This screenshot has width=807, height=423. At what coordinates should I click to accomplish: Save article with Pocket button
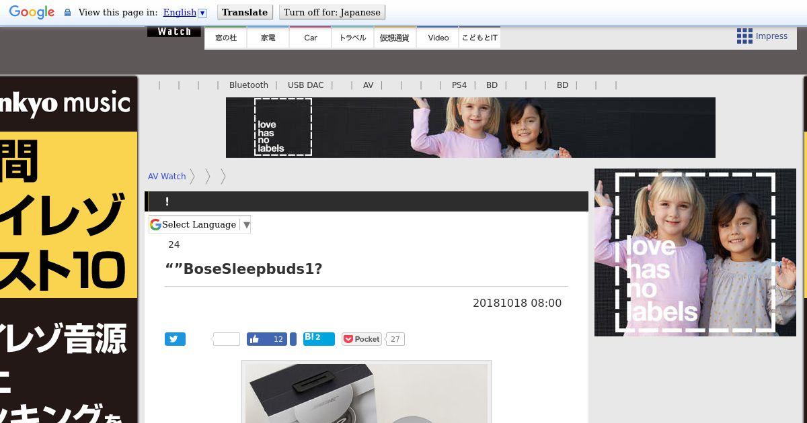(362, 339)
